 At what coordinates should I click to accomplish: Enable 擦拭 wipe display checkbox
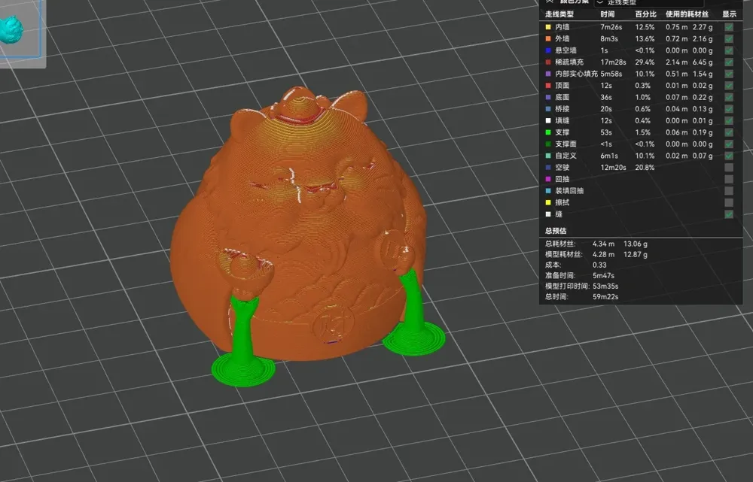[729, 202]
